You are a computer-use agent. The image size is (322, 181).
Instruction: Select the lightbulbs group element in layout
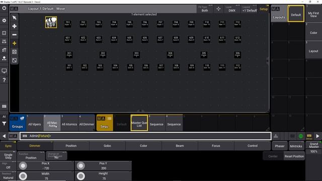click(51, 22)
